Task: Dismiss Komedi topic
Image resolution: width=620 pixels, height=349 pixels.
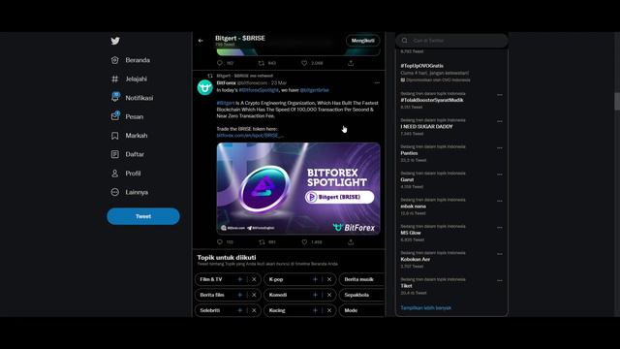Action: [x=329, y=295]
